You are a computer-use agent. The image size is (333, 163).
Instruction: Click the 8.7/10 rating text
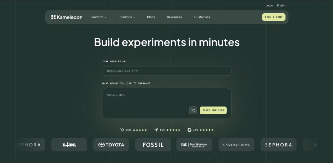pos(128,130)
